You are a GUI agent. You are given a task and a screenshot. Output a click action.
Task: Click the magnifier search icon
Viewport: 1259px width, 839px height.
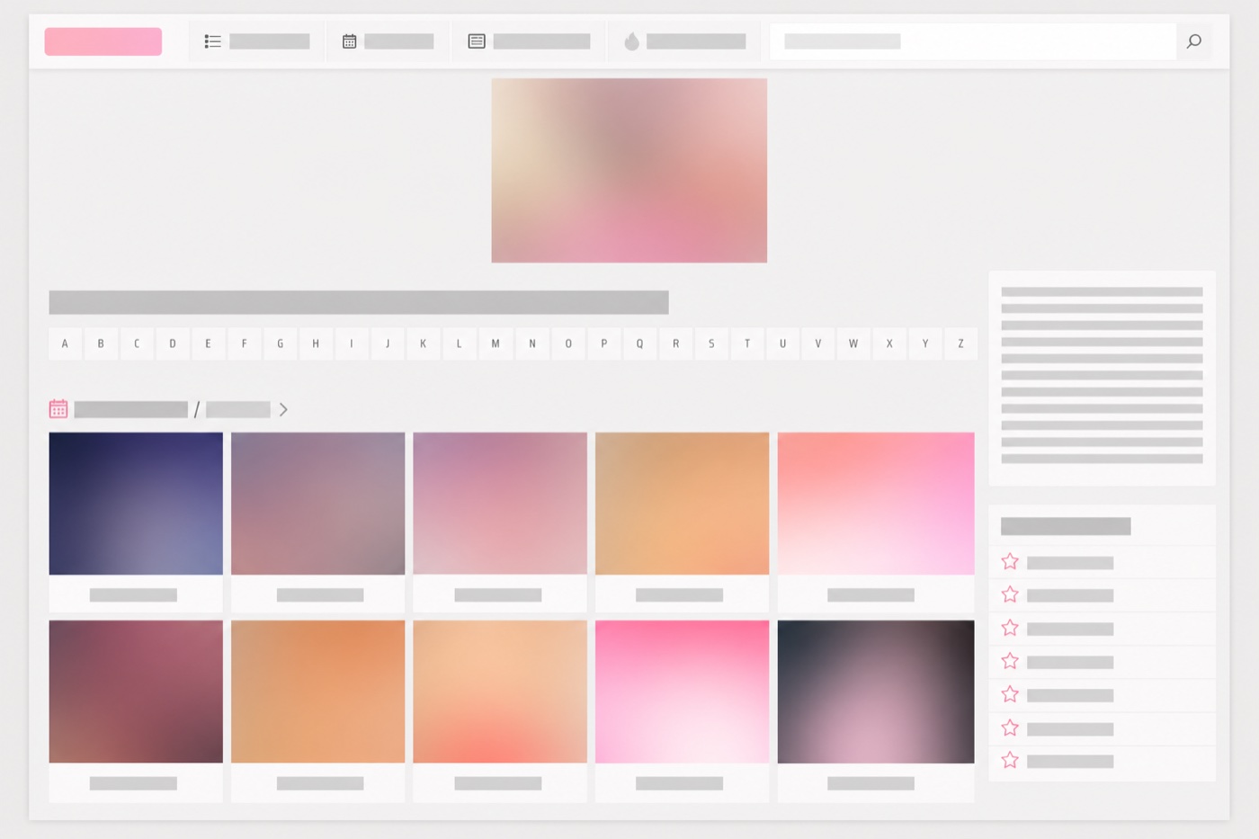1193,41
